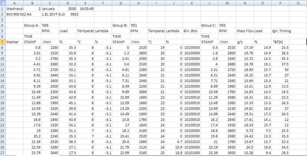Click the RPM cell '2920'
307x156 pixels.
[x=227, y=147]
